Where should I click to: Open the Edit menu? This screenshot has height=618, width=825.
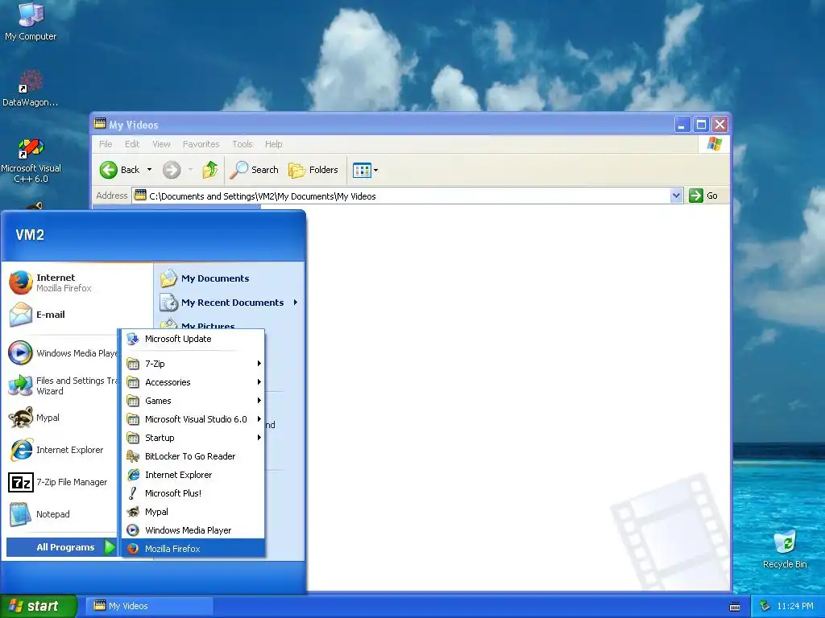[x=132, y=144]
